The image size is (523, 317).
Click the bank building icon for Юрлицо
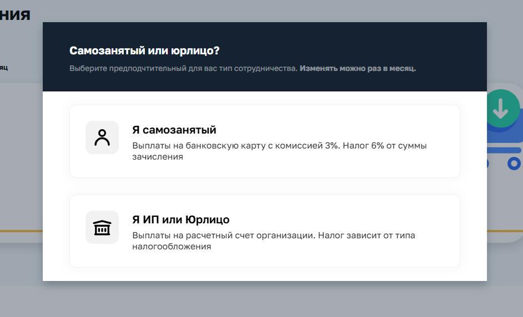click(102, 227)
